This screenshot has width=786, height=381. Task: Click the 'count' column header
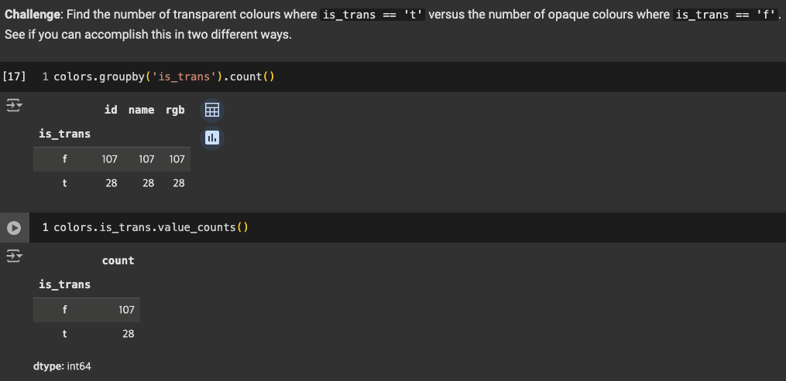(118, 260)
